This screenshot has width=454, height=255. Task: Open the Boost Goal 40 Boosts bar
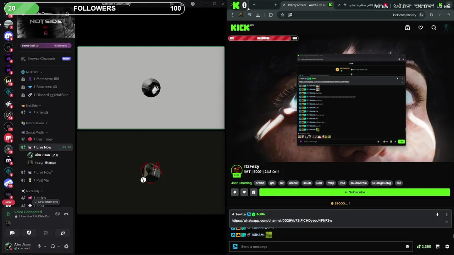[x=46, y=45]
